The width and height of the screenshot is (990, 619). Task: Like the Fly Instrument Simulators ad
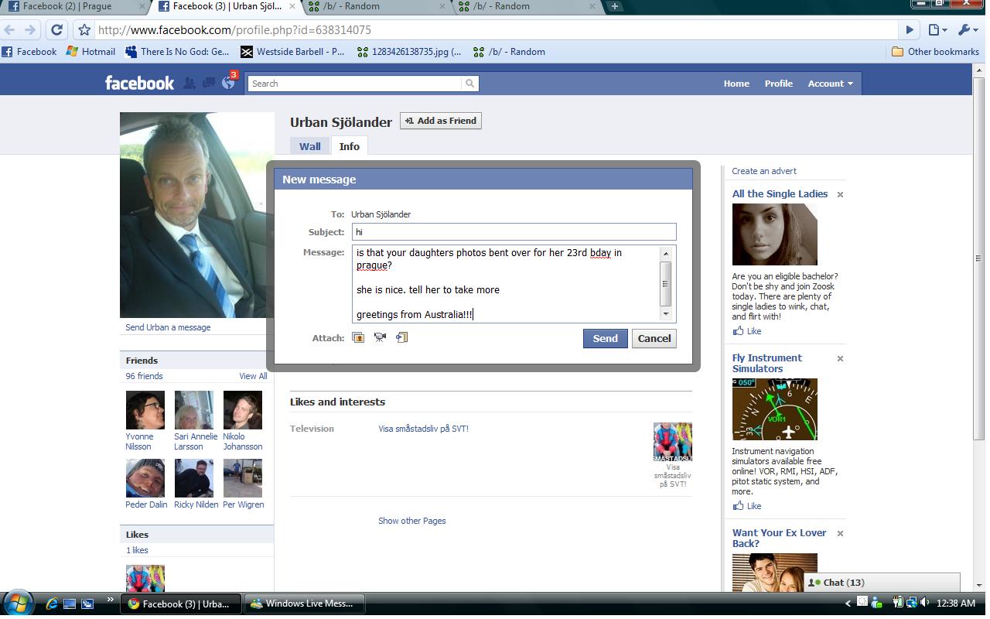click(x=747, y=506)
